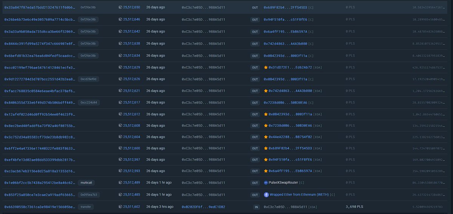Click the star icon in block 25,512,612 row
Viewport: 453px width, 214px height.
(x=266, y=114)
